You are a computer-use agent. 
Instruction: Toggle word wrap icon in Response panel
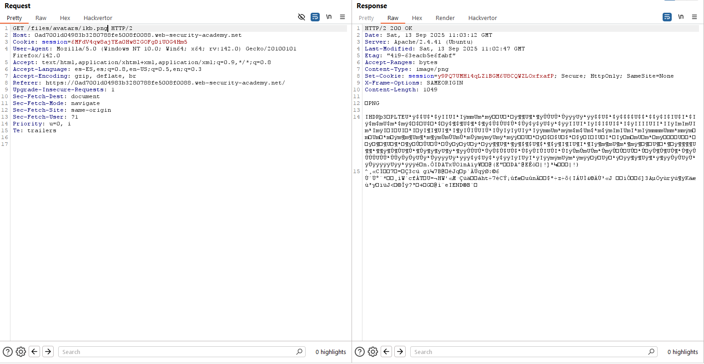(x=667, y=17)
